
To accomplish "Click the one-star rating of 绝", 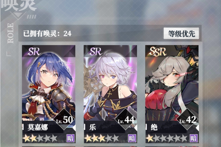I will point(166,138).
